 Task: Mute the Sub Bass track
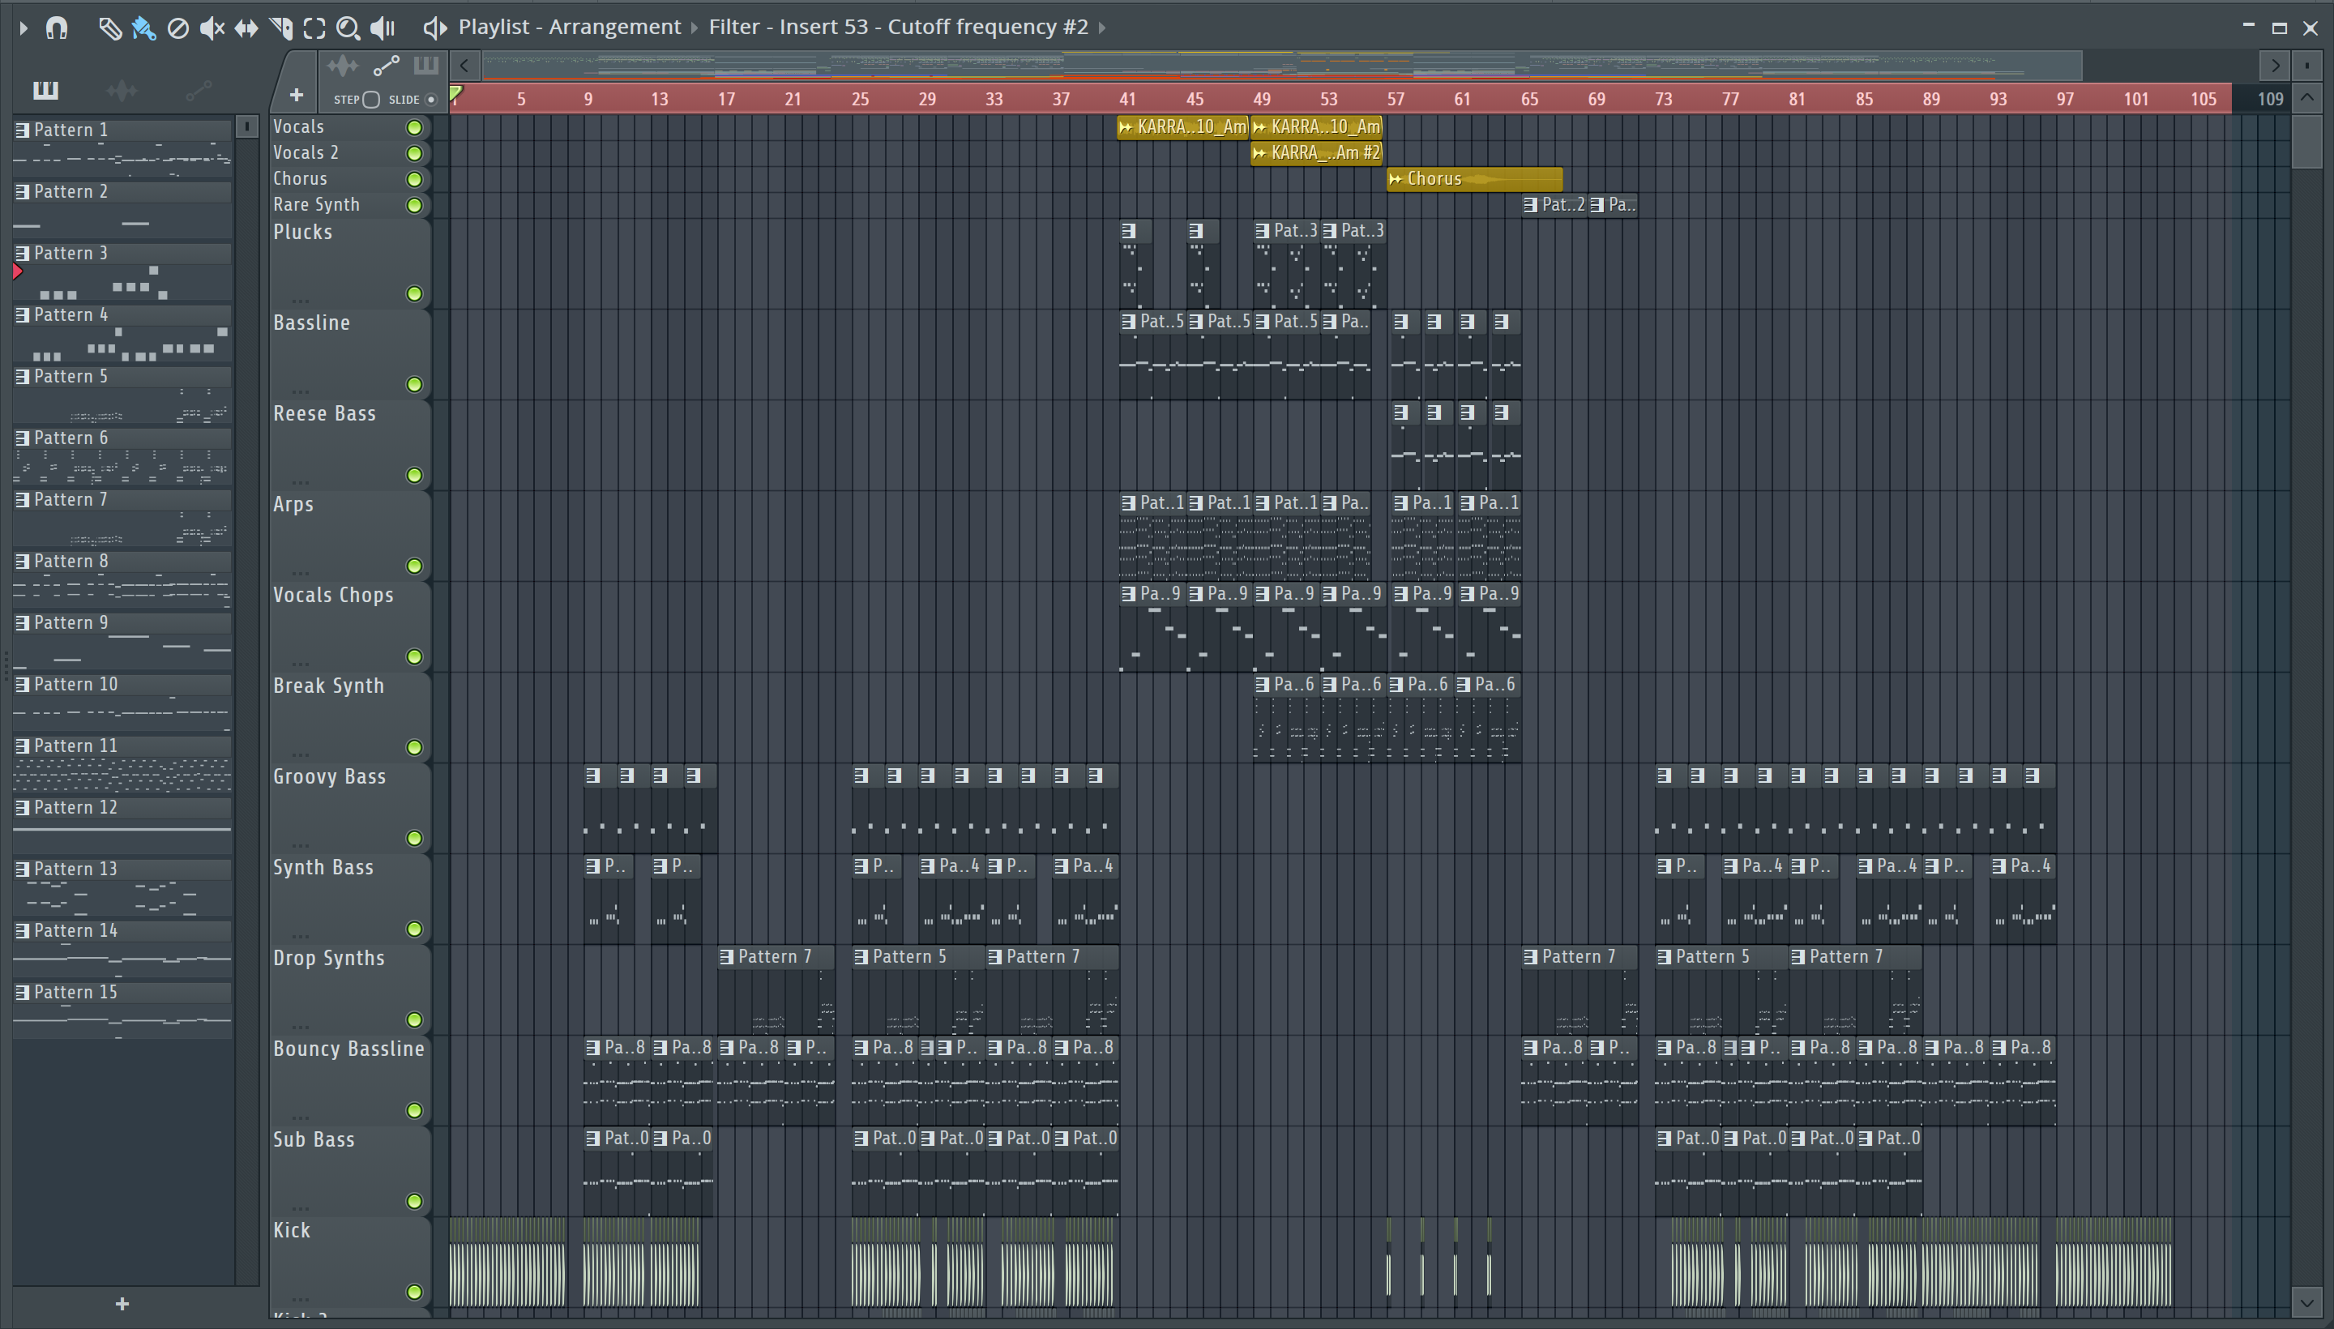point(414,1201)
